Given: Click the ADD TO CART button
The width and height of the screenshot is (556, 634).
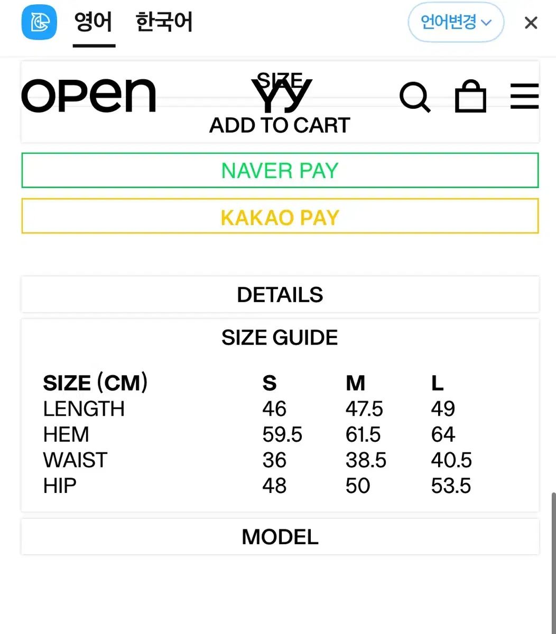Looking at the screenshot, I should pos(280,125).
